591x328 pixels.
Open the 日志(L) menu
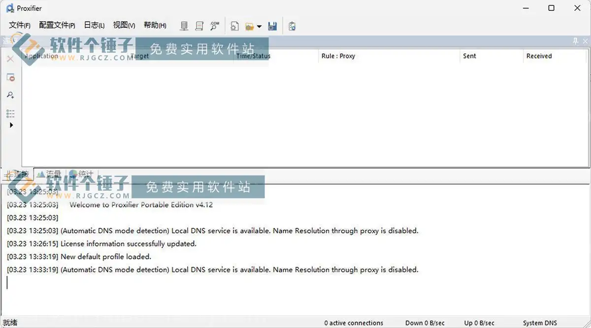pyautogui.click(x=94, y=26)
